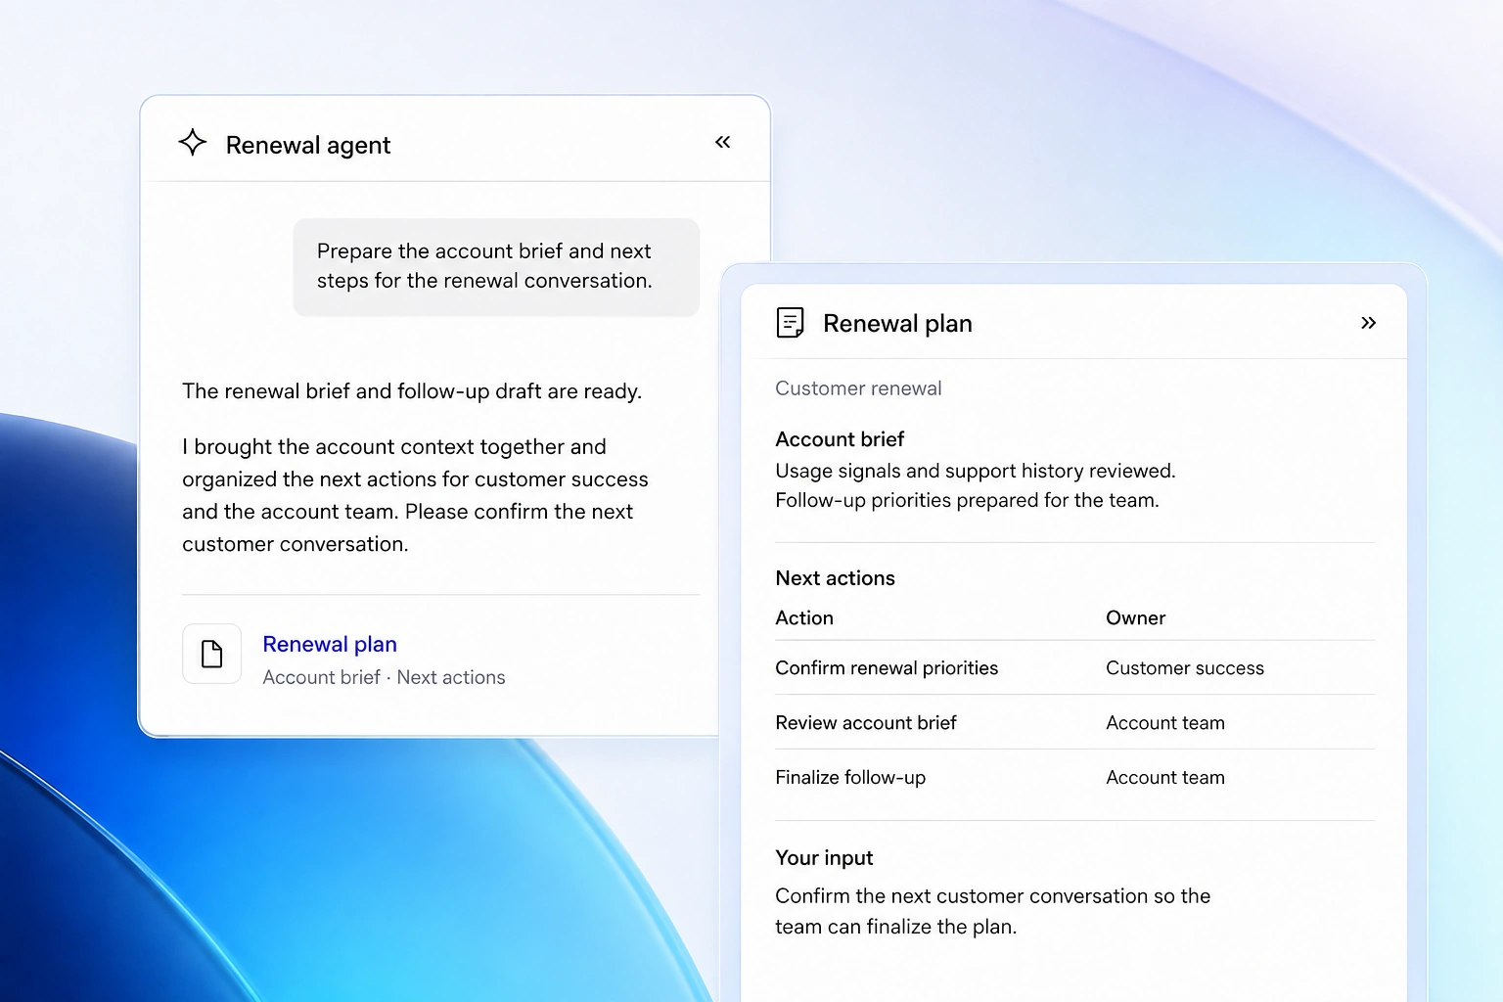
Task: Open the Renewal plan link
Action: tap(330, 644)
